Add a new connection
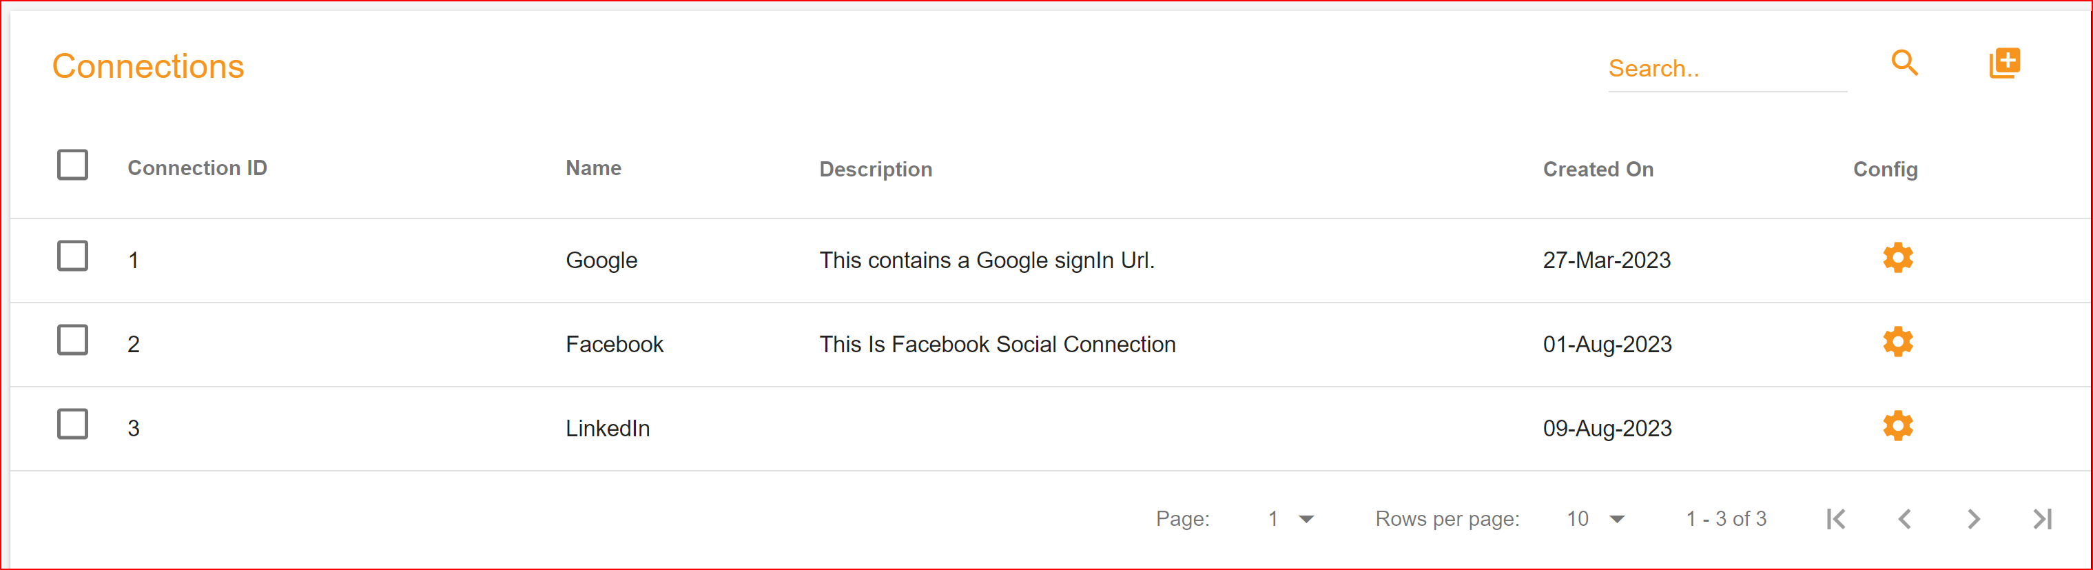Image resolution: width=2093 pixels, height=570 pixels. (2004, 63)
